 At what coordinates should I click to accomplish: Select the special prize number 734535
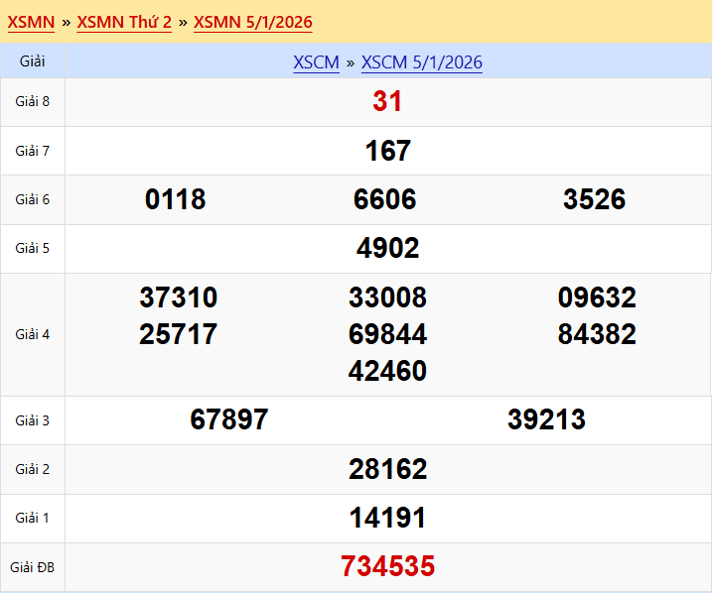pyautogui.click(x=387, y=567)
